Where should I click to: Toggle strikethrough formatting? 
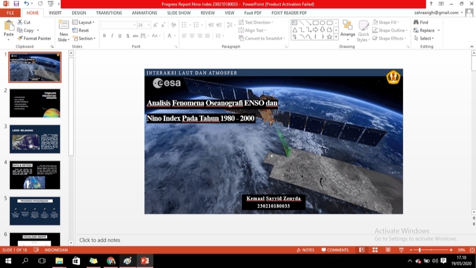[x=135, y=36]
